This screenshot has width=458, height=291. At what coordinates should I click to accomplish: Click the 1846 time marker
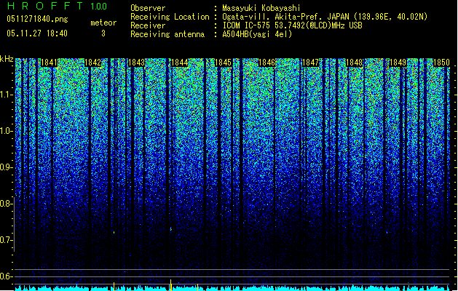click(x=267, y=63)
